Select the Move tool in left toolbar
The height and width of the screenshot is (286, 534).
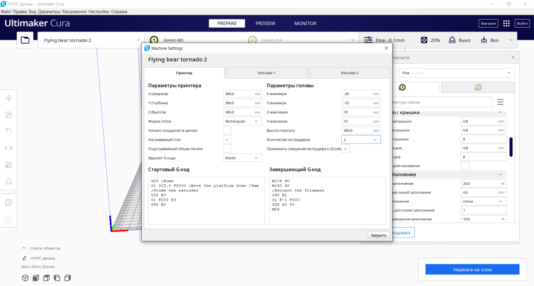pyautogui.click(x=9, y=98)
